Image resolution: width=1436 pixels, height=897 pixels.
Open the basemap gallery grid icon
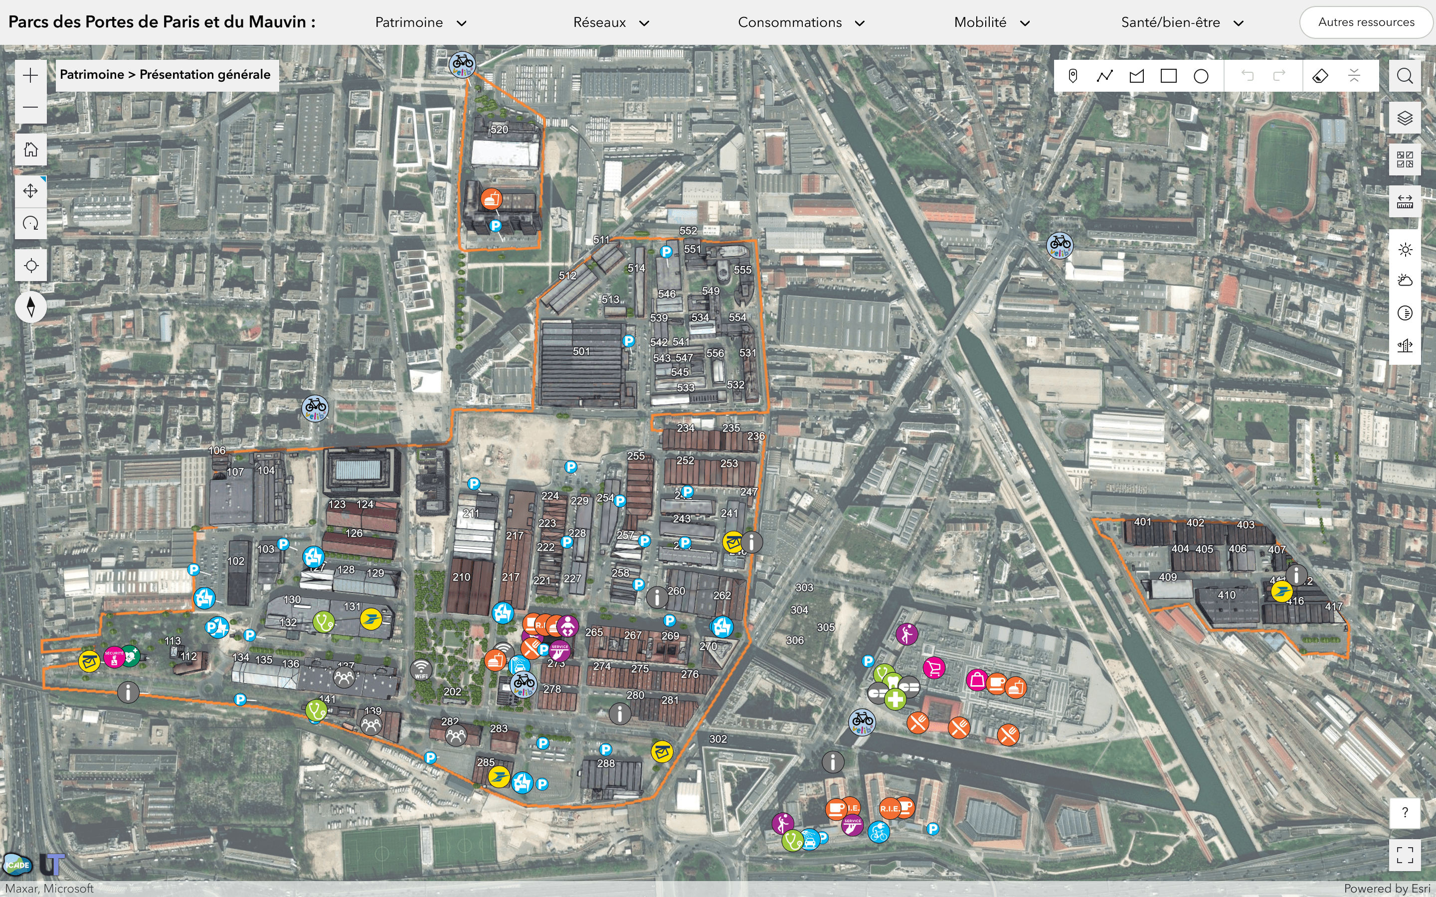[1404, 159]
